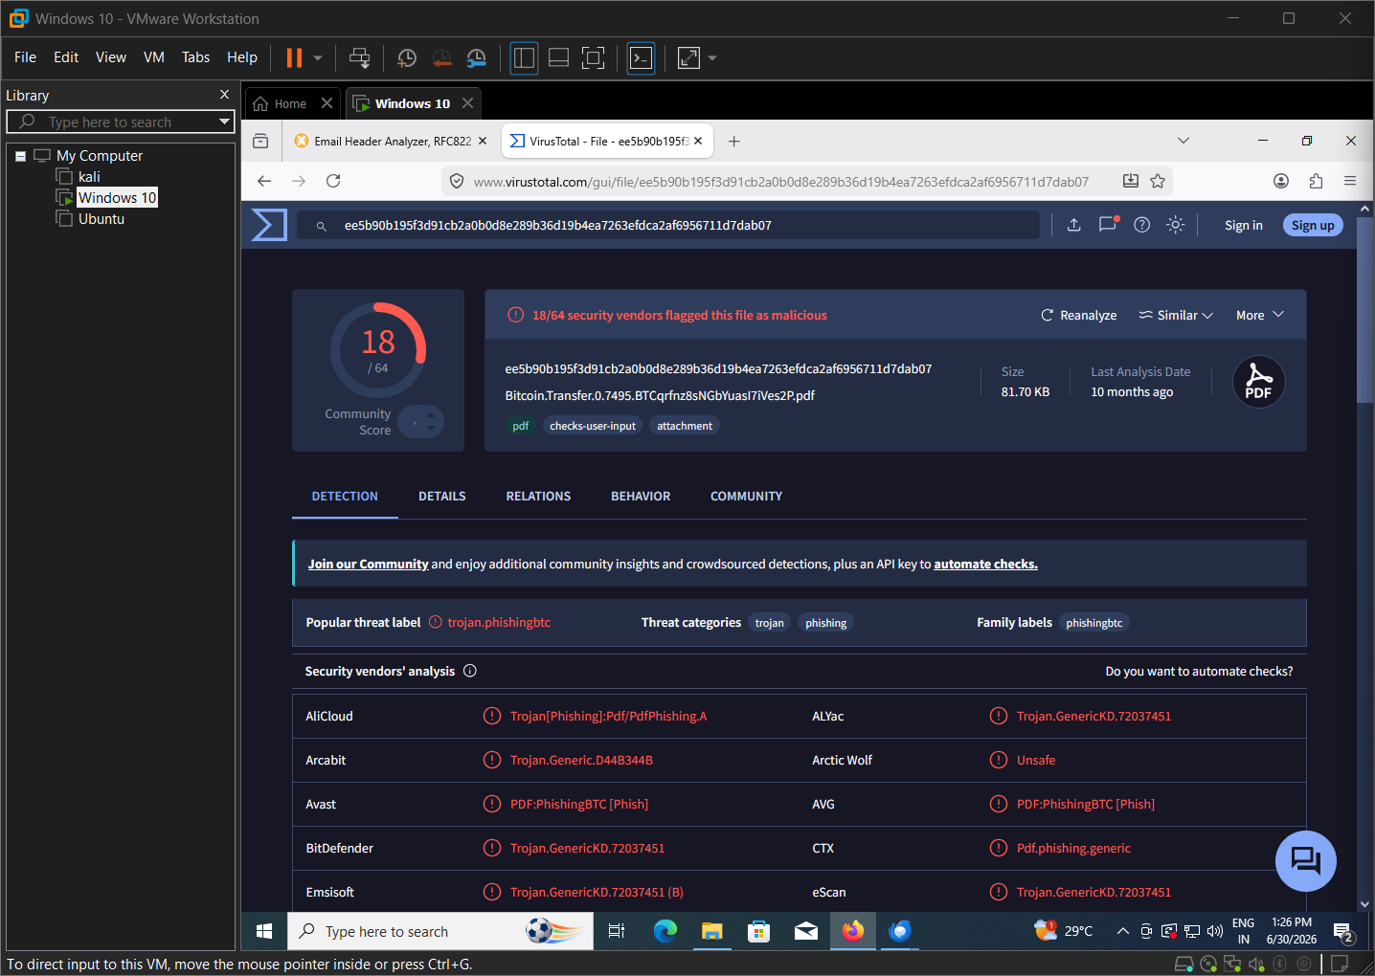Bookmark this page with the star icon
Screen dimensions: 1375x976
[x=1158, y=181]
